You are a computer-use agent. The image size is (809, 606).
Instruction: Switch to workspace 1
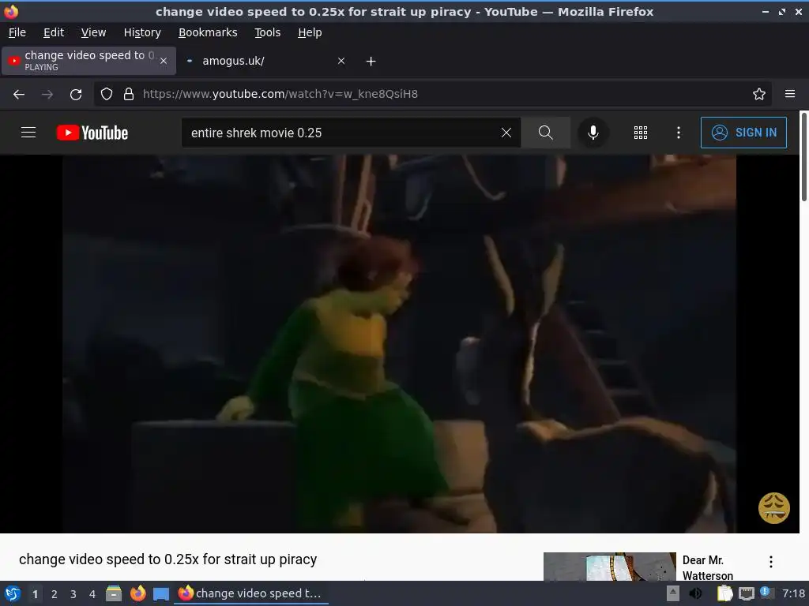[x=35, y=594]
